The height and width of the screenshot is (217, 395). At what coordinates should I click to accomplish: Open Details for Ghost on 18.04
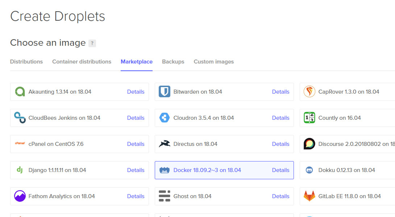[280, 196]
